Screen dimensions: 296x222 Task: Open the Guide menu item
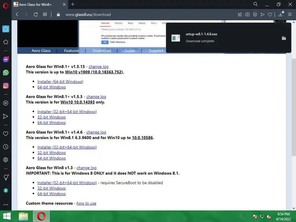[130, 51]
